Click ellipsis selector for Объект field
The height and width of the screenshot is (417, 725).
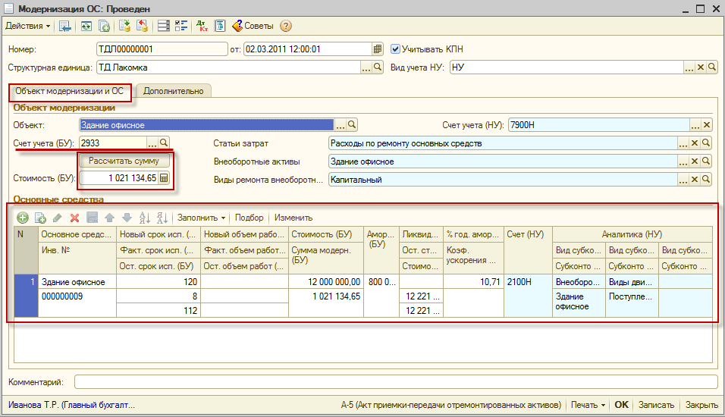click(x=340, y=125)
